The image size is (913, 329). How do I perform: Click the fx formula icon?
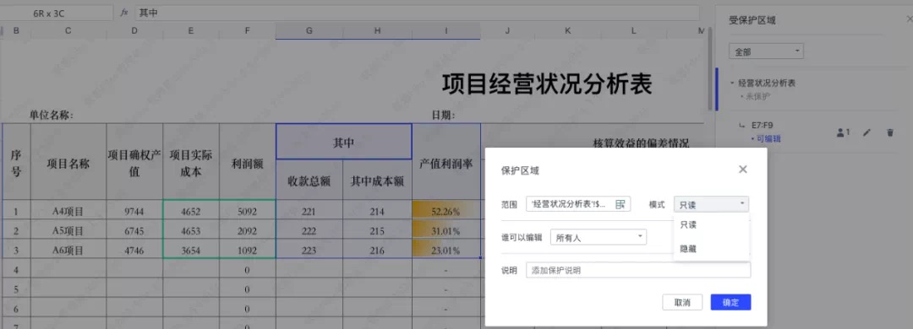coord(124,12)
